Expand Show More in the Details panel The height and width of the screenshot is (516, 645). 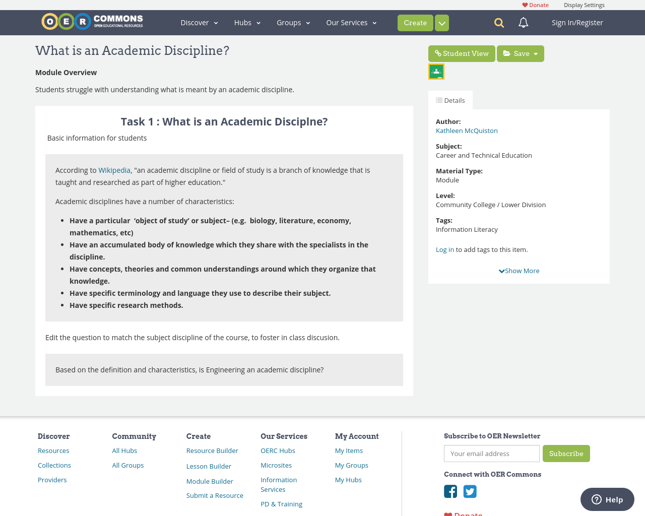(x=519, y=271)
